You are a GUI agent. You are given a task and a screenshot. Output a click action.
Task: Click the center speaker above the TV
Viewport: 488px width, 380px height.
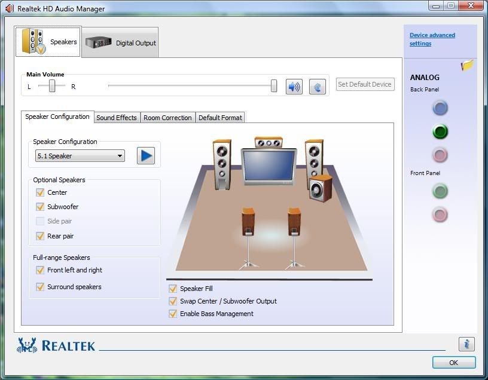click(269, 142)
